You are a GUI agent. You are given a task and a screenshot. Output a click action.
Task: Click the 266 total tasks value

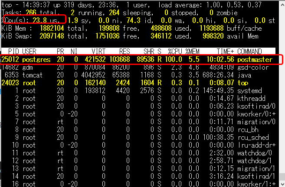point(31,13)
